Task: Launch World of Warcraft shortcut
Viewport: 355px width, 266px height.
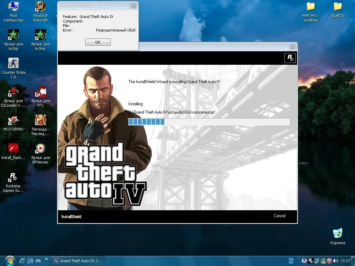Action: (x=40, y=11)
